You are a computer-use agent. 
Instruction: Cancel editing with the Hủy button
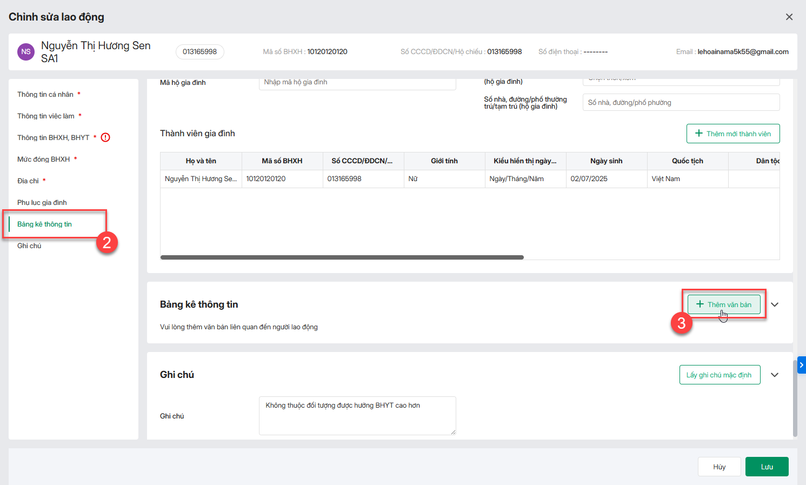719,467
